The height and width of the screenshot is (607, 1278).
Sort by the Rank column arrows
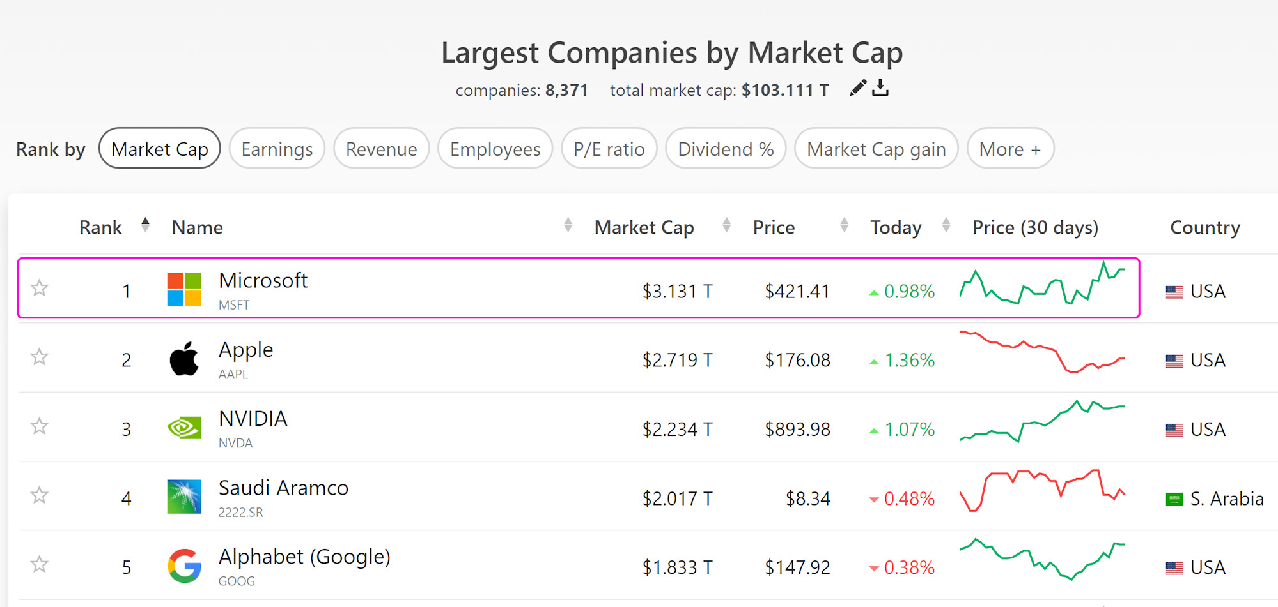(145, 225)
